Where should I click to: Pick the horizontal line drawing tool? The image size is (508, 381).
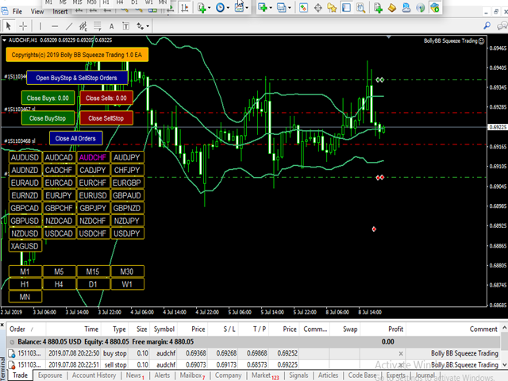[x=55, y=26]
